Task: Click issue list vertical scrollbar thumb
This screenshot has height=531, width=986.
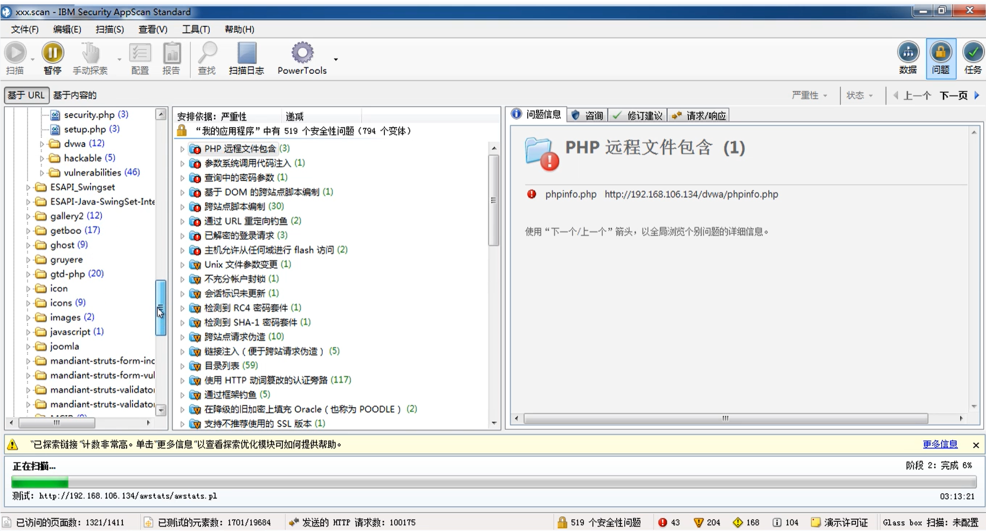Action: pyautogui.click(x=494, y=200)
